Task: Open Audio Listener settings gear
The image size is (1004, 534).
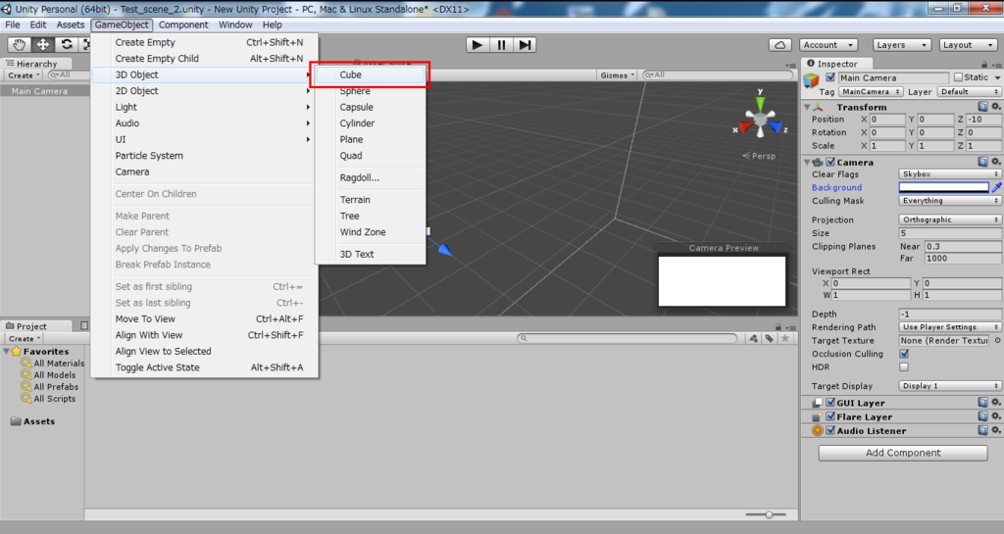Action: coord(996,430)
